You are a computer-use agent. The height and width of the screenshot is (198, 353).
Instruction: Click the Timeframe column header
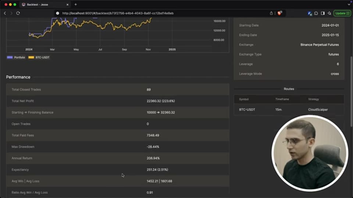pos(282,99)
